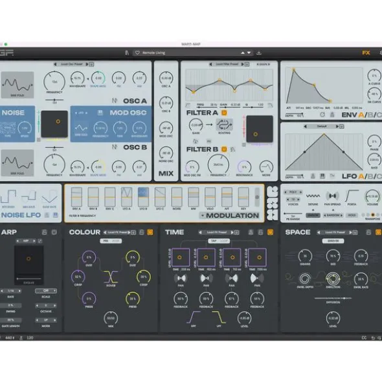Select the LFO A tab
Screen dimensions: 382x383
361,176
